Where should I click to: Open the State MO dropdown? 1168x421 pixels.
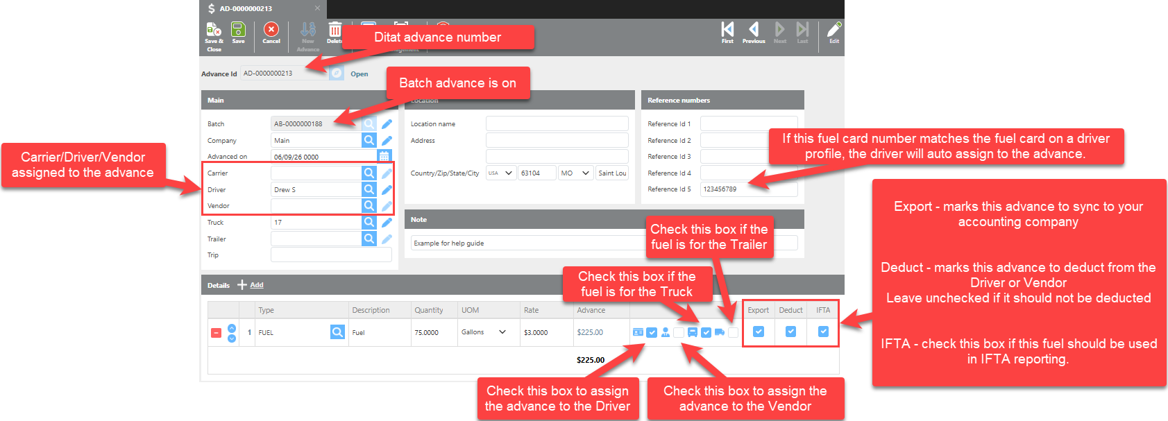coord(576,173)
